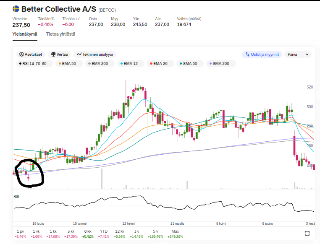This screenshot has height=244, width=320.
Task: Toggle the EMA 50 indicator chip
Action: [x=69, y=64]
